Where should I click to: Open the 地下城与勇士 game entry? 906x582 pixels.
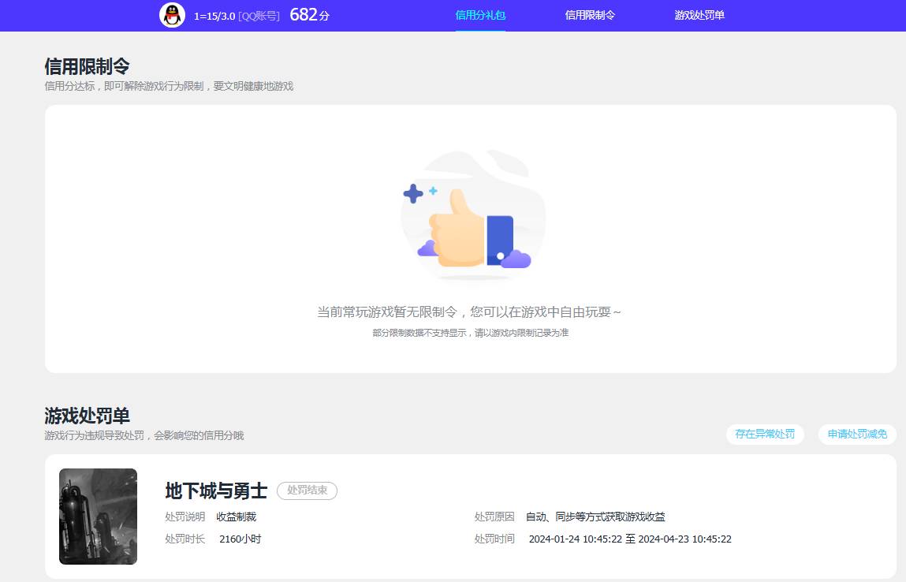click(x=214, y=491)
